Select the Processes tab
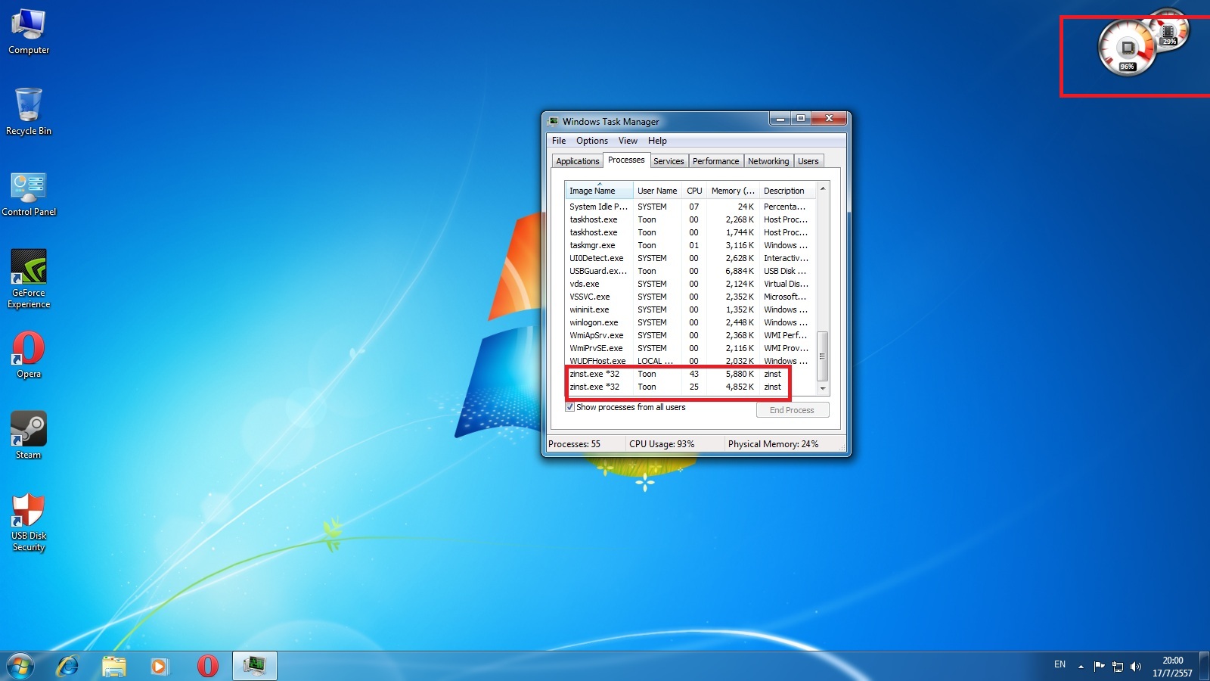Image resolution: width=1210 pixels, height=681 pixels. click(626, 160)
